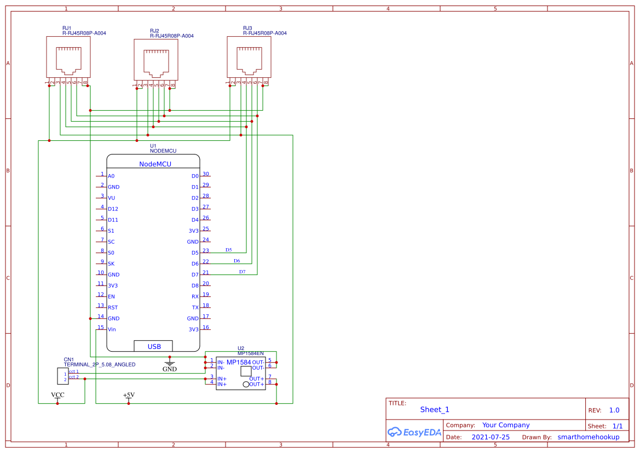
Task: Click the date field 2021-07-25
Action: click(491, 437)
